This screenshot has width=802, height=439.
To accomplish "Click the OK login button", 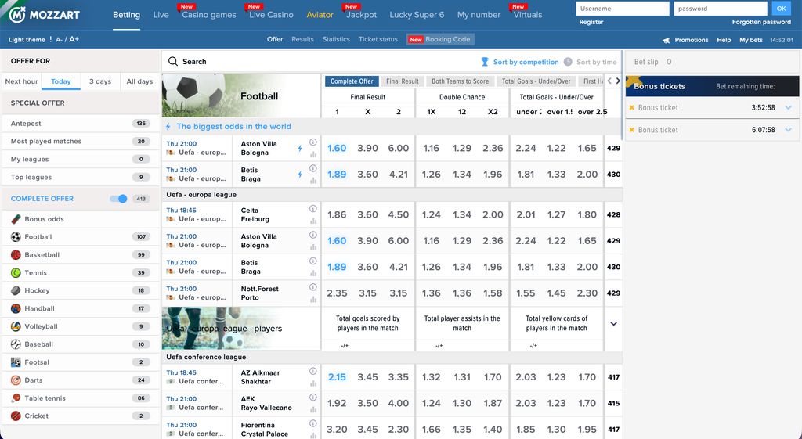I will (x=781, y=8).
